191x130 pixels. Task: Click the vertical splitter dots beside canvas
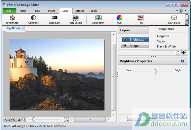click(117, 75)
